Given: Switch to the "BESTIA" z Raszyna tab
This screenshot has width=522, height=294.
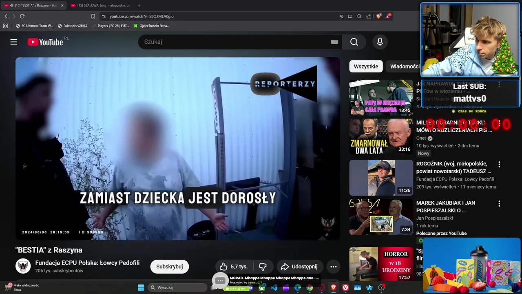Looking at the screenshot, I should click(x=33, y=5).
